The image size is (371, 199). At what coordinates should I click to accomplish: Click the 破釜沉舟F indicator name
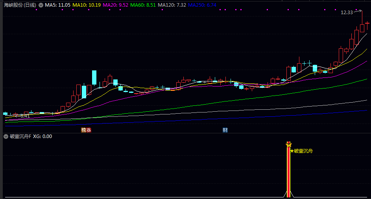click(20, 136)
